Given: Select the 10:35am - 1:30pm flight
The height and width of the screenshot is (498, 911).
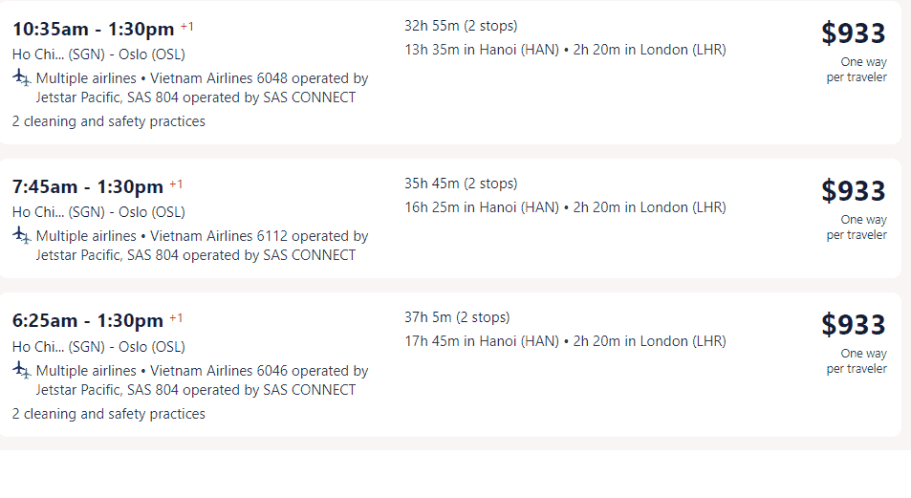Looking at the screenshot, I should click(450, 73).
